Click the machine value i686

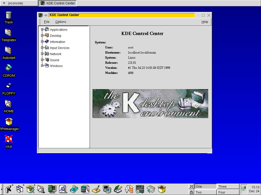point(131,73)
